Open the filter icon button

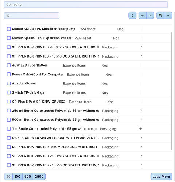[143, 15]
